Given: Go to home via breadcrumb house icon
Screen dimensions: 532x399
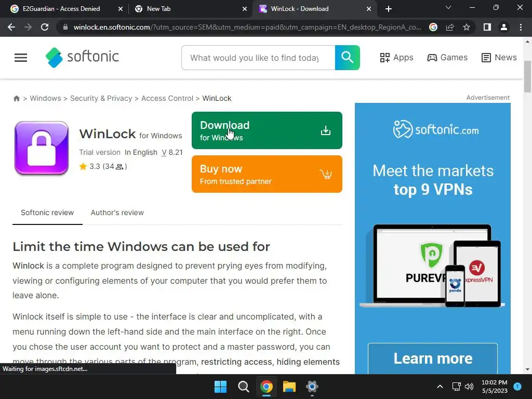Looking at the screenshot, I should (16, 98).
